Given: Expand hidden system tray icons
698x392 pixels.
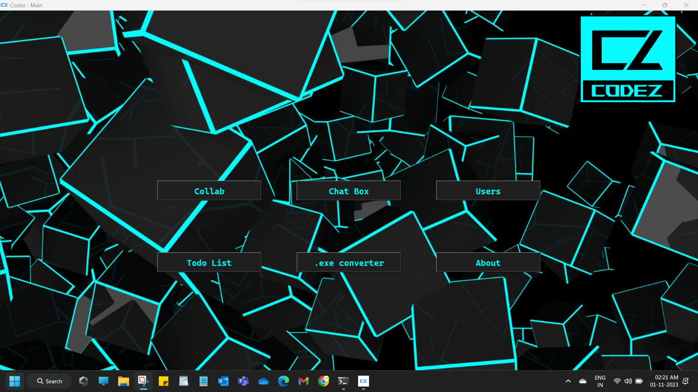Looking at the screenshot, I should tap(568, 381).
